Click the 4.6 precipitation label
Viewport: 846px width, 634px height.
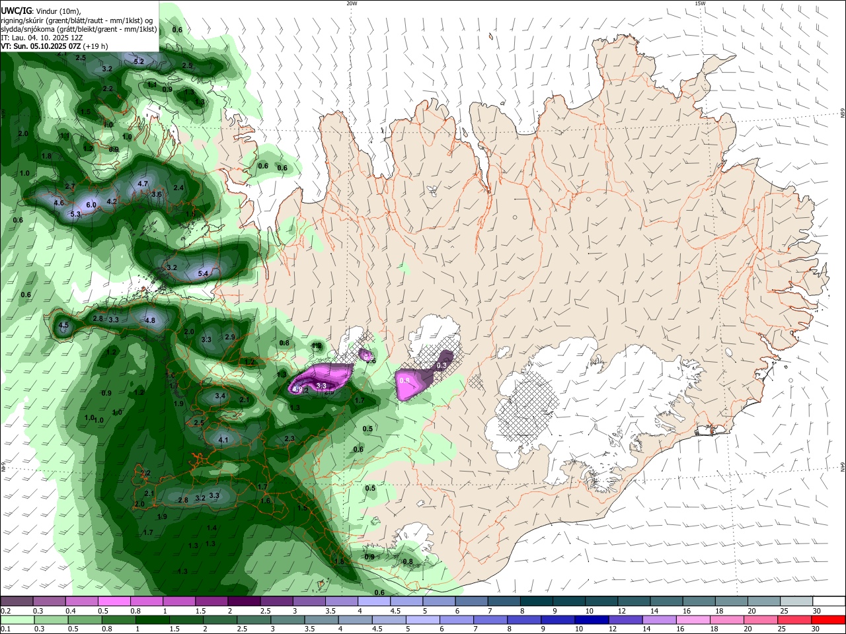[59, 203]
